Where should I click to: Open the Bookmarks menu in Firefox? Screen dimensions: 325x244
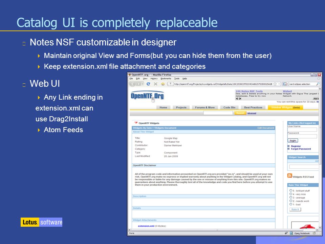coord(166,79)
